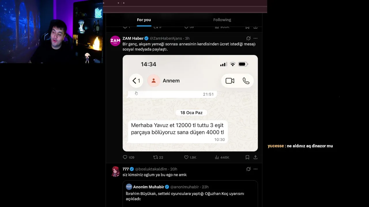Open 777 user profile avatar
Viewport: 369px width, 207px height.
coord(115,172)
